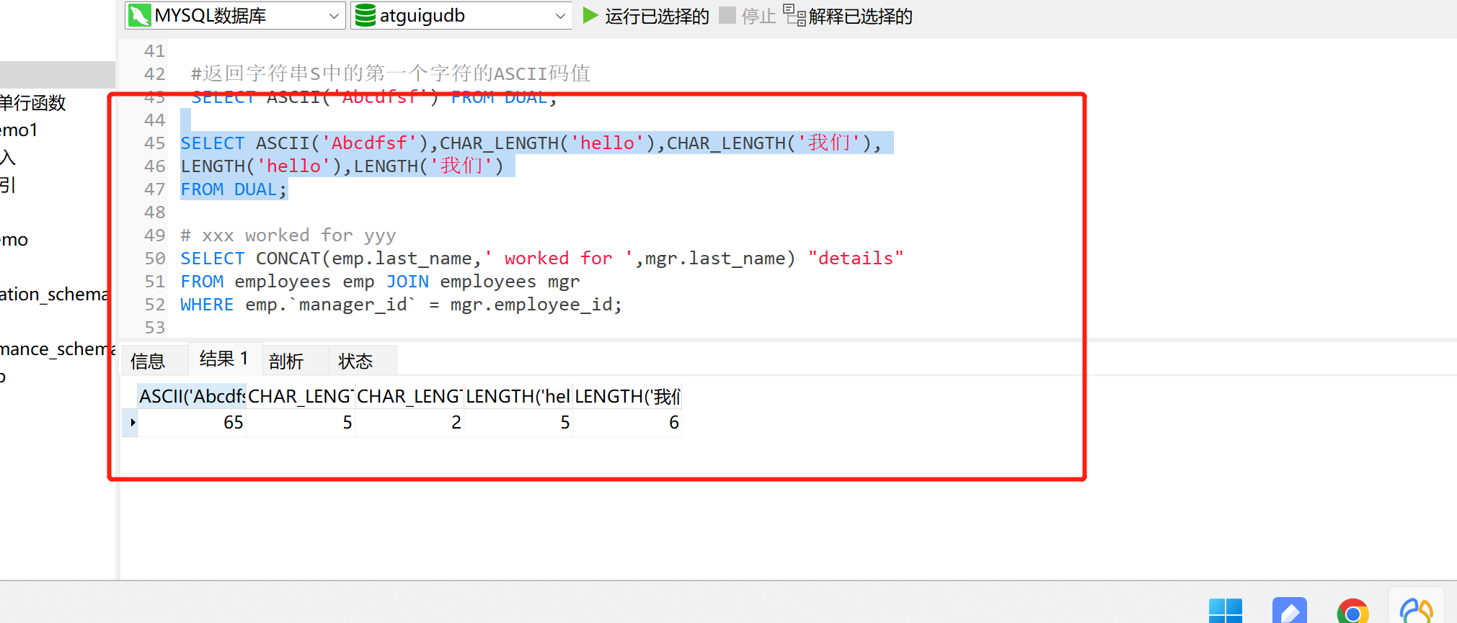Viewport: 1457px width, 623px height.
Task: Click the green run arrow icon
Action: [x=590, y=15]
